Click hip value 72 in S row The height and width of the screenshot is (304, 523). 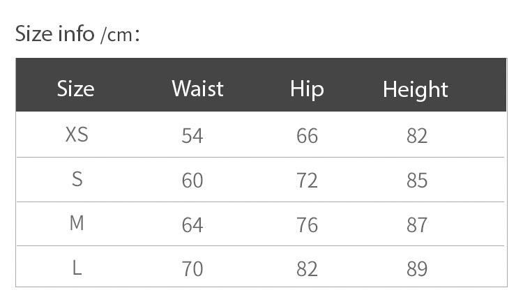pos(307,181)
